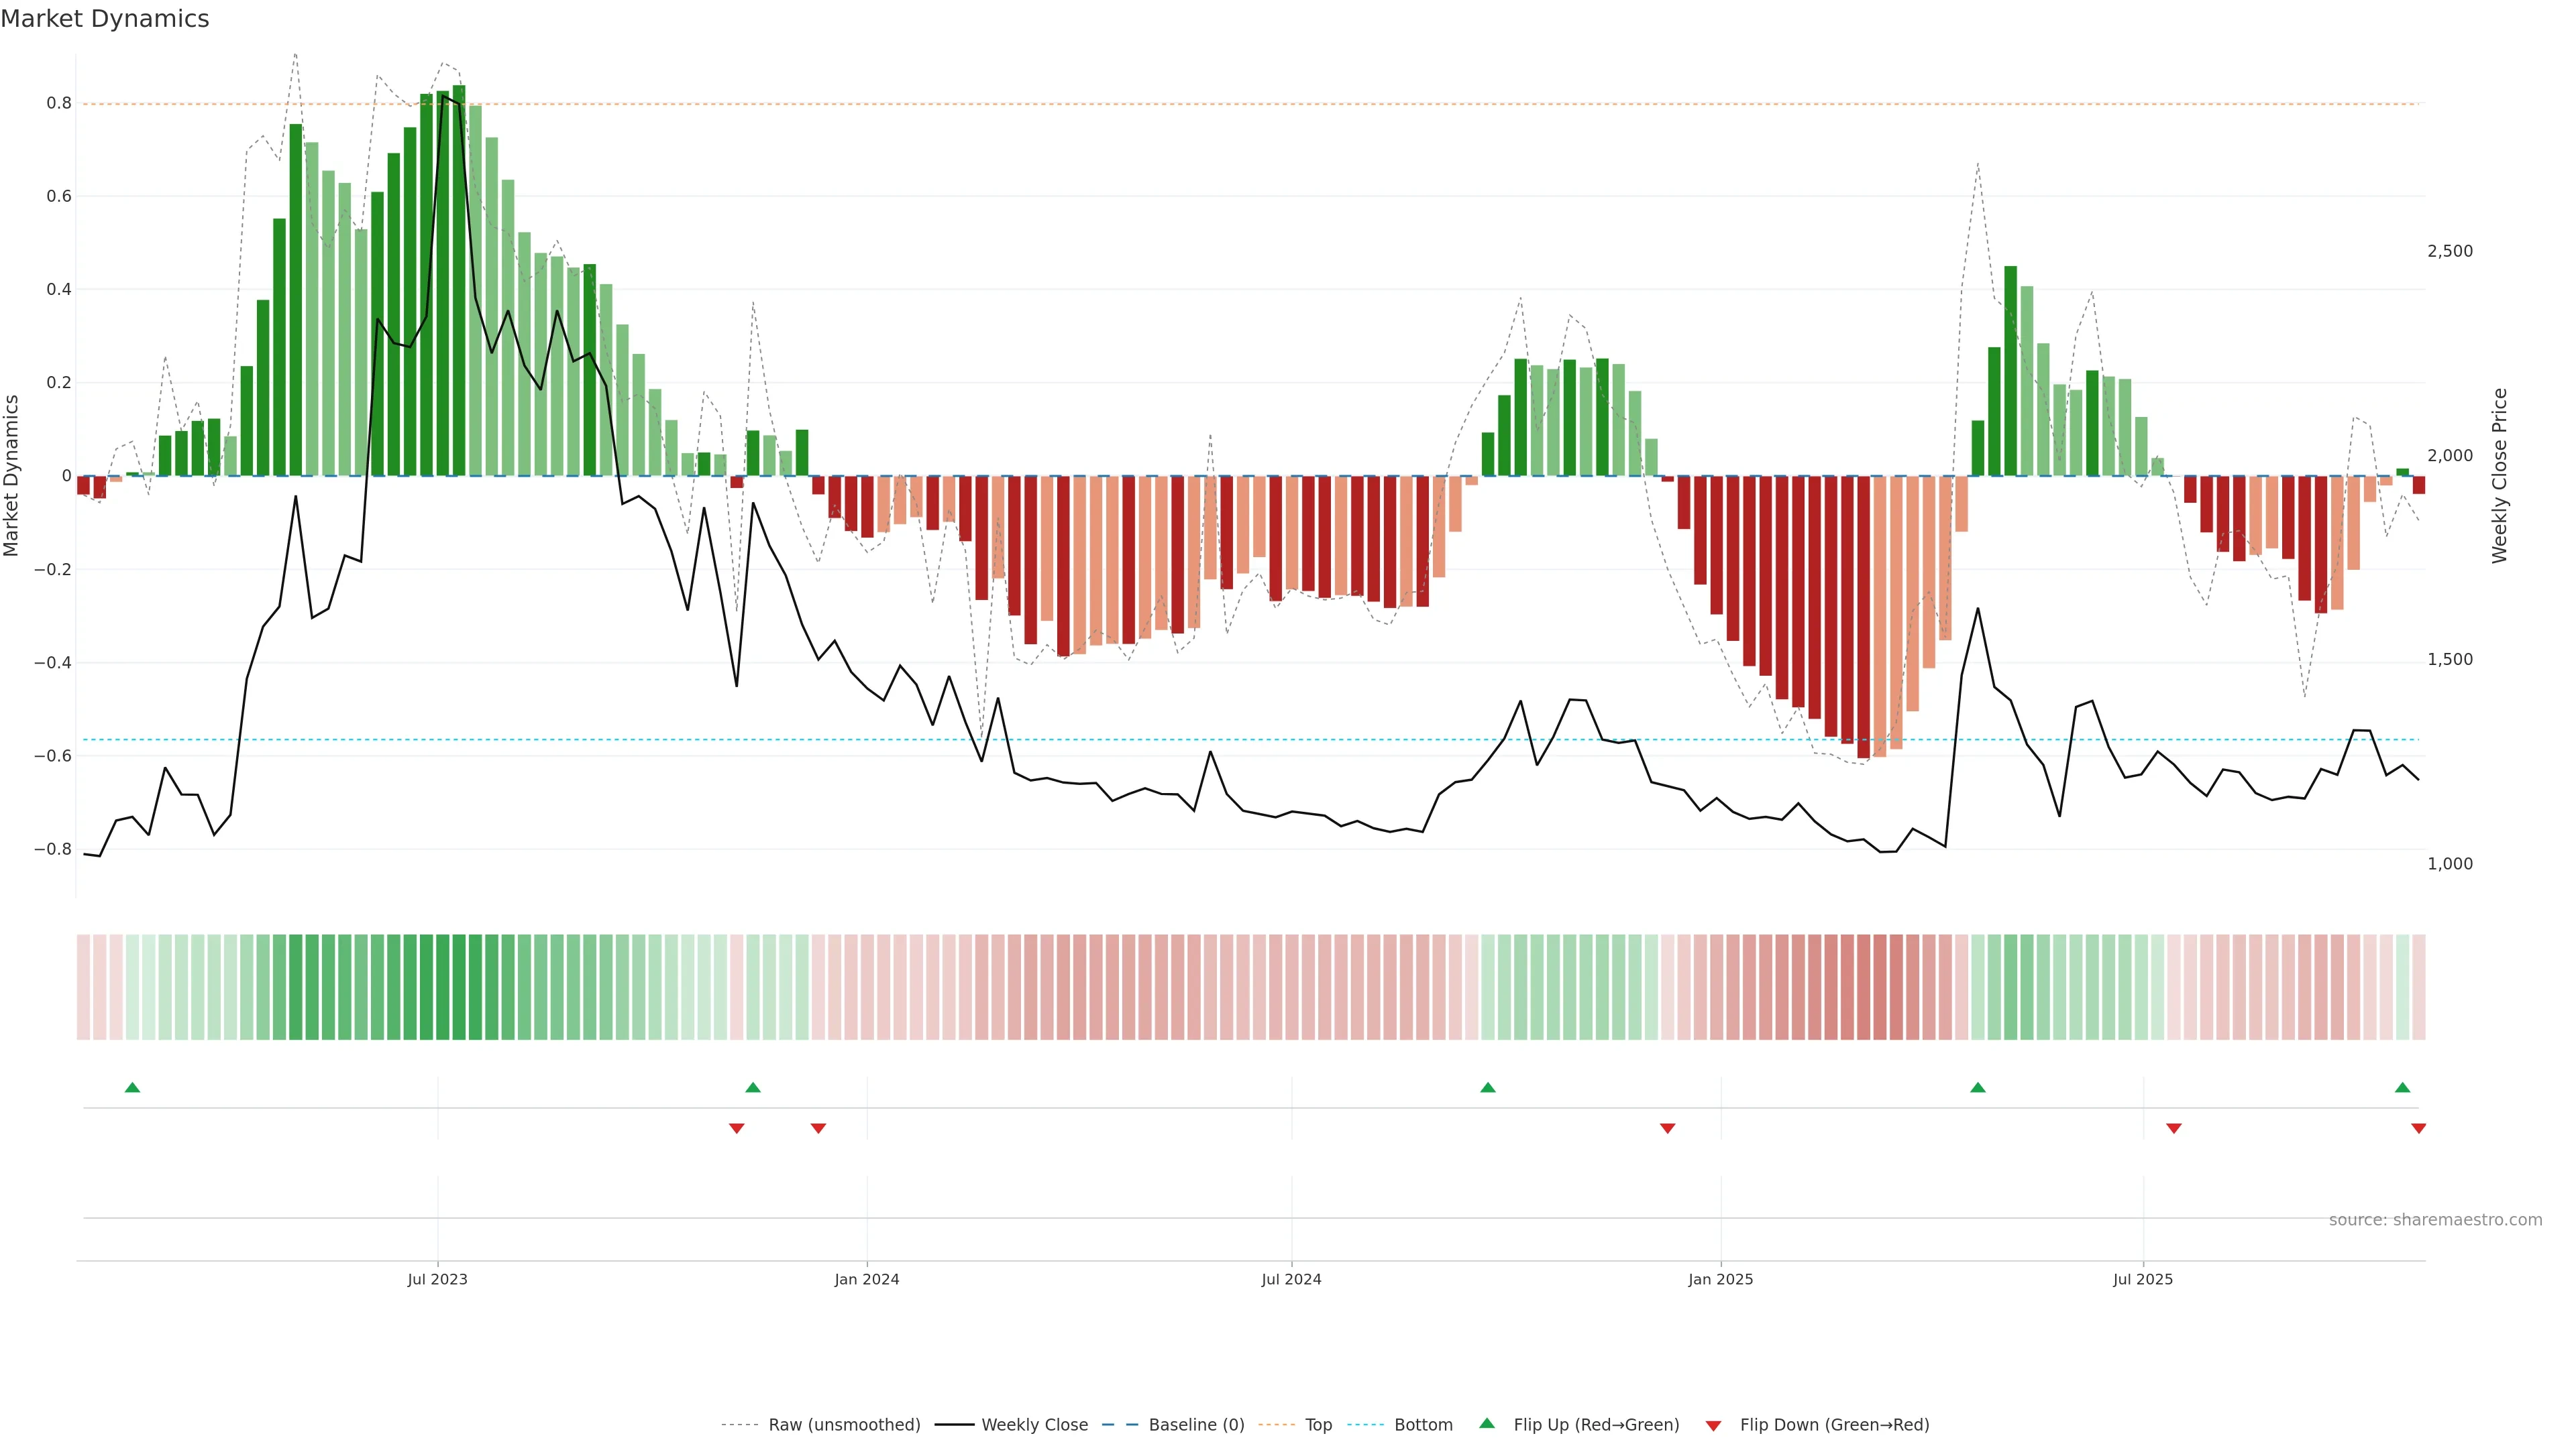Click the Weekly Close Price axis title

[2499, 476]
